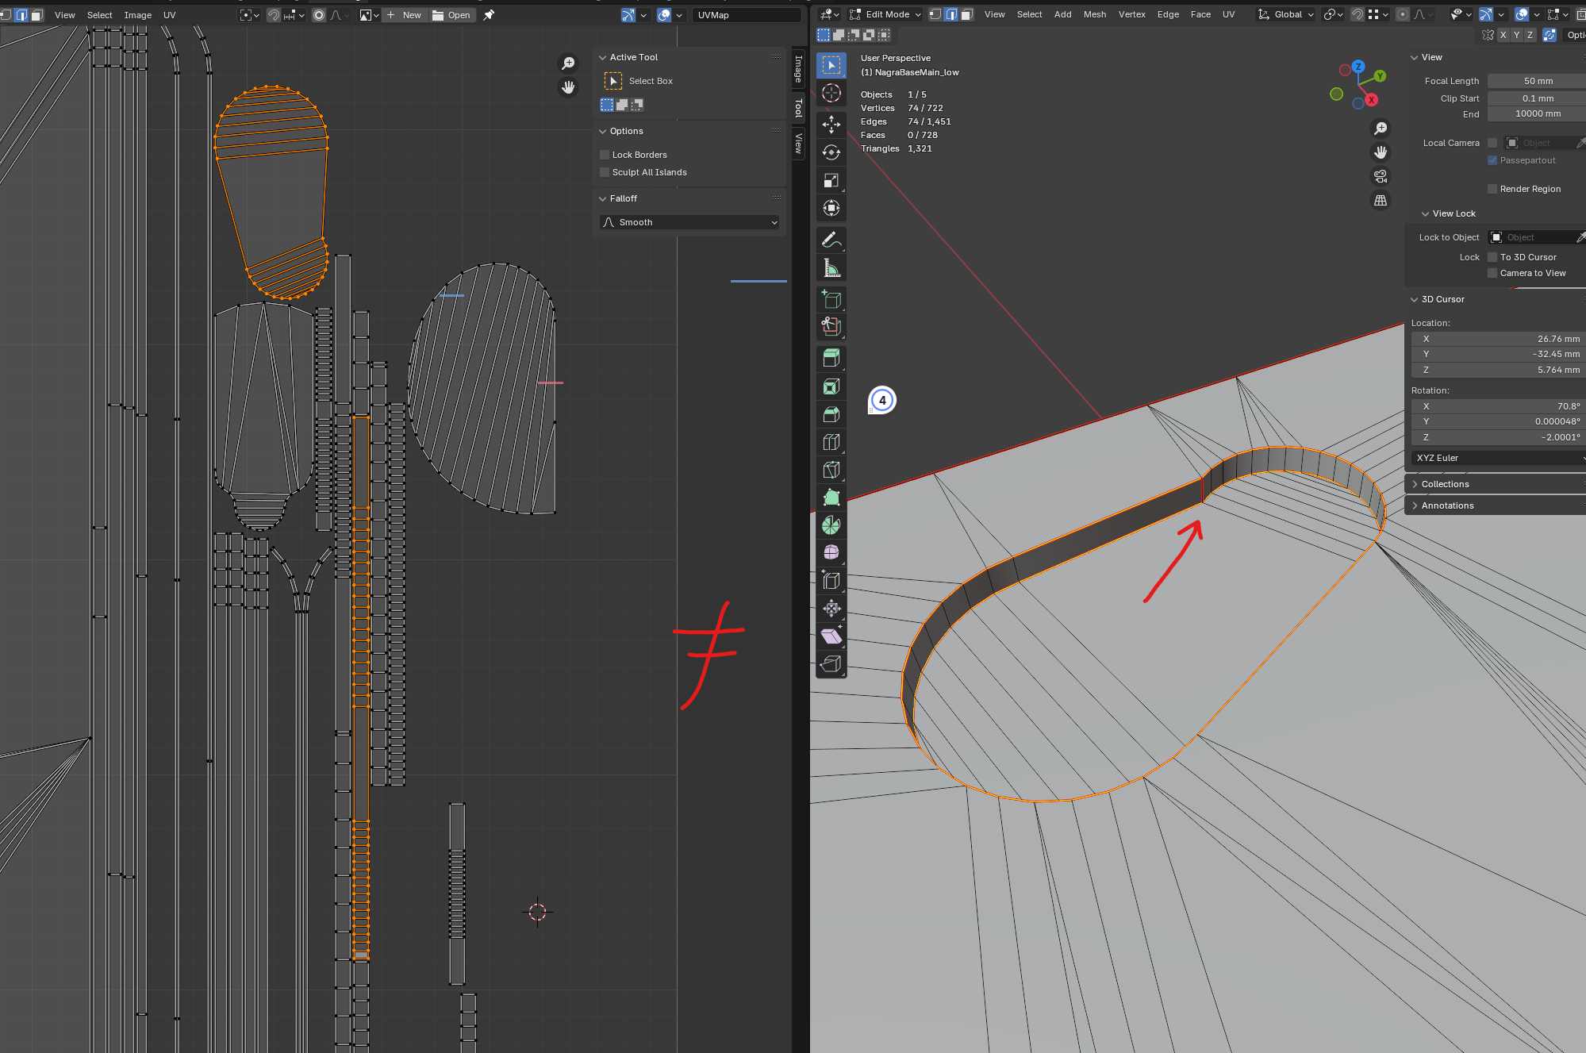Switch to the Tool sidebar tab
The image size is (1586, 1053).
(799, 108)
